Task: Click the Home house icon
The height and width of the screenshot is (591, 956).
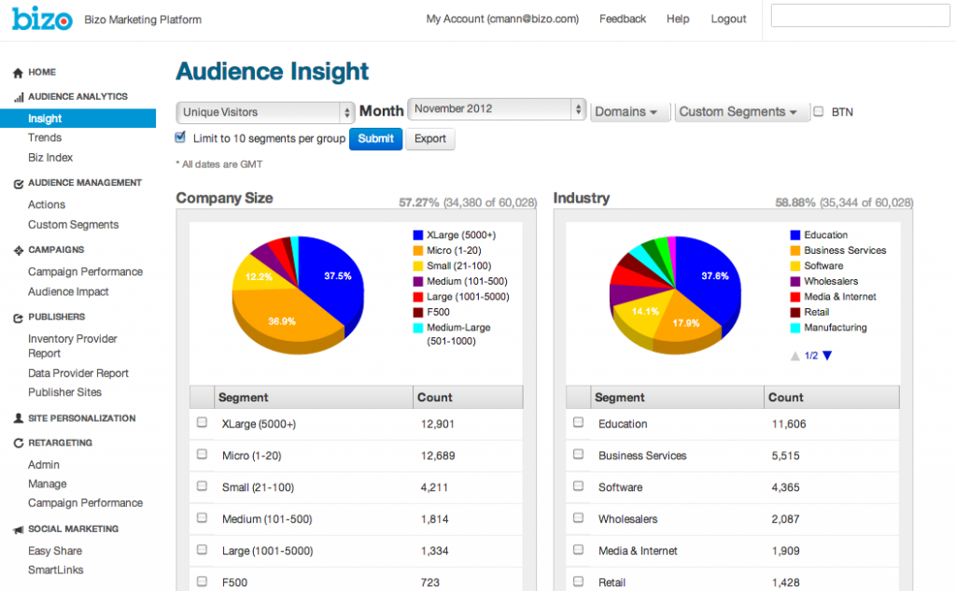Action: [x=18, y=73]
